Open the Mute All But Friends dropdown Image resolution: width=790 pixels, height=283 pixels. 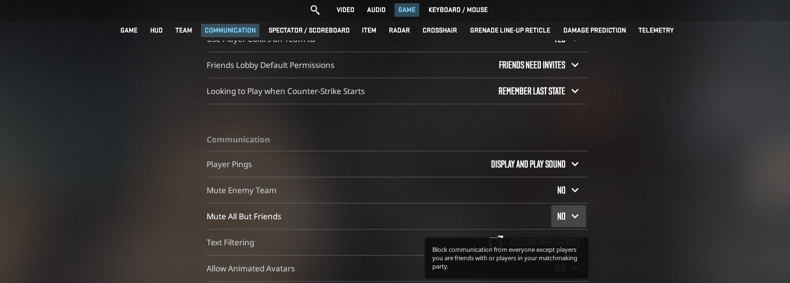(x=568, y=216)
